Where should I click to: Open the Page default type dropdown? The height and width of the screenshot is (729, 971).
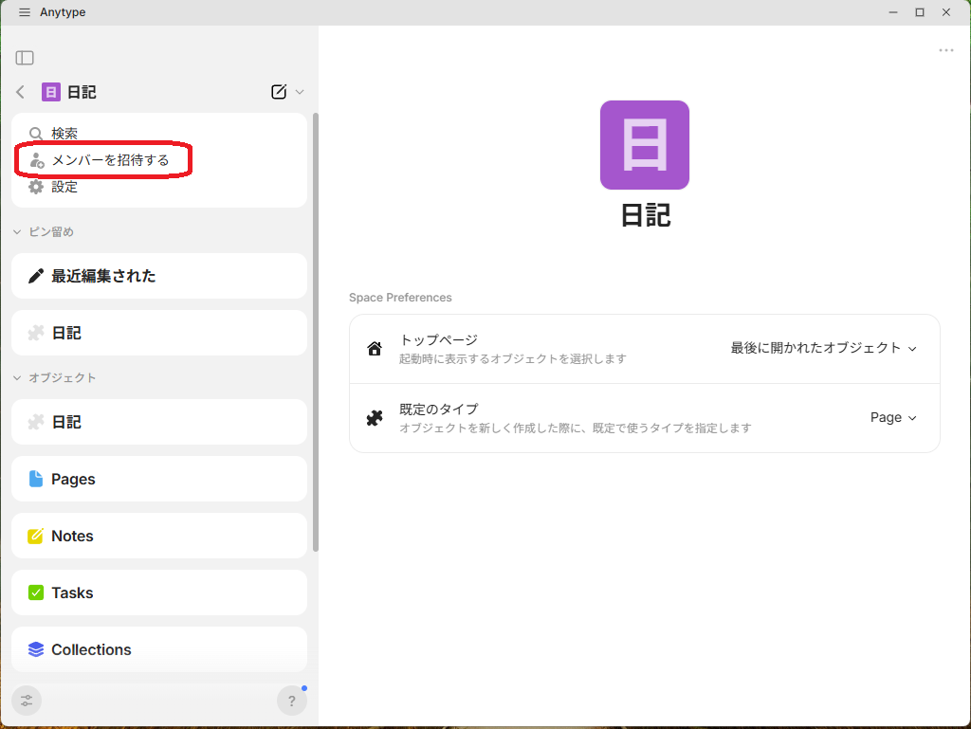pos(893,417)
